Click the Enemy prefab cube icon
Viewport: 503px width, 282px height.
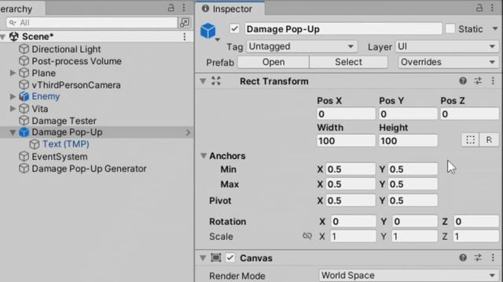pos(24,96)
